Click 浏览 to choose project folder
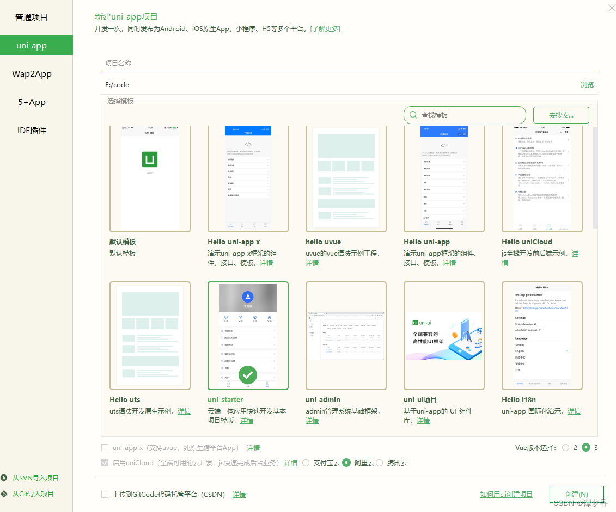The height and width of the screenshot is (512, 616). pyautogui.click(x=587, y=85)
